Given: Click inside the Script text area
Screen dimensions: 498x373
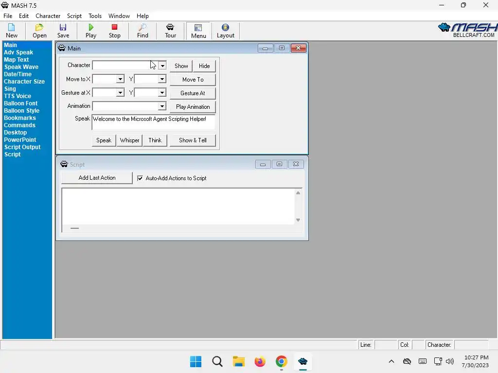Looking at the screenshot, I should tap(178, 206).
